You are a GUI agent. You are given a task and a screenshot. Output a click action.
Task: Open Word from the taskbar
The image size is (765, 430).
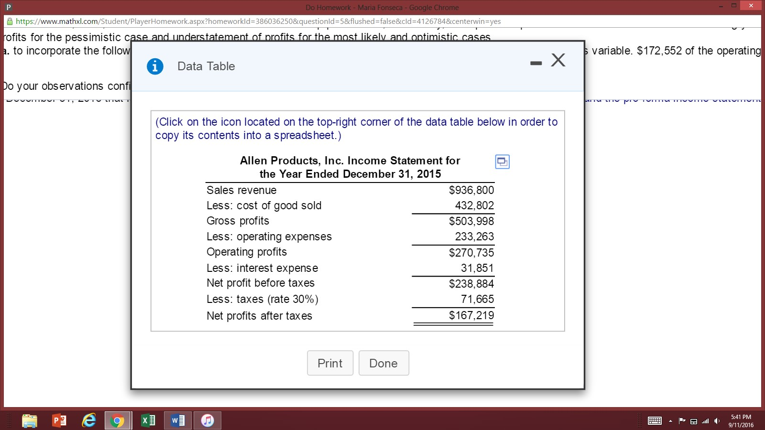tap(178, 420)
